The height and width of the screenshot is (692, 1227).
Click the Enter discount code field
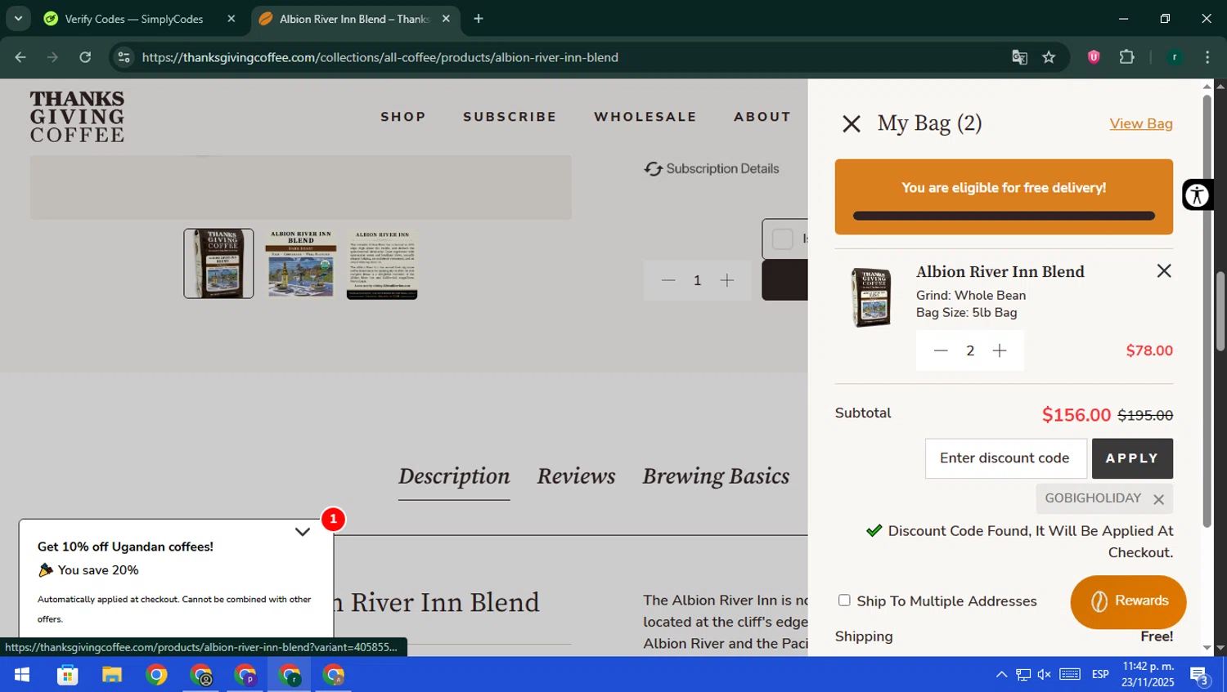(x=1006, y=458)
